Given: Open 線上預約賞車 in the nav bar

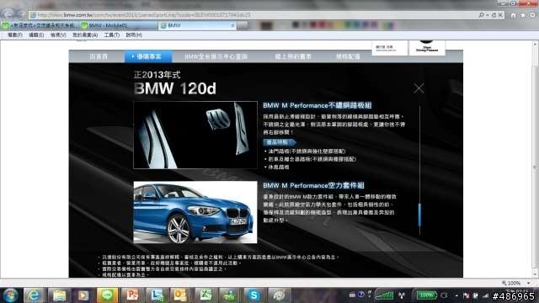Looking at the screenshot, I should 293,56.
